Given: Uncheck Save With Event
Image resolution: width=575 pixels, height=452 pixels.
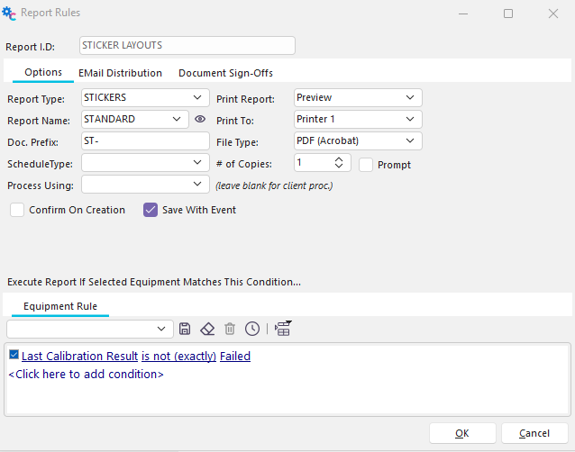Looking at the screenshot, I should tap(151, 210).
